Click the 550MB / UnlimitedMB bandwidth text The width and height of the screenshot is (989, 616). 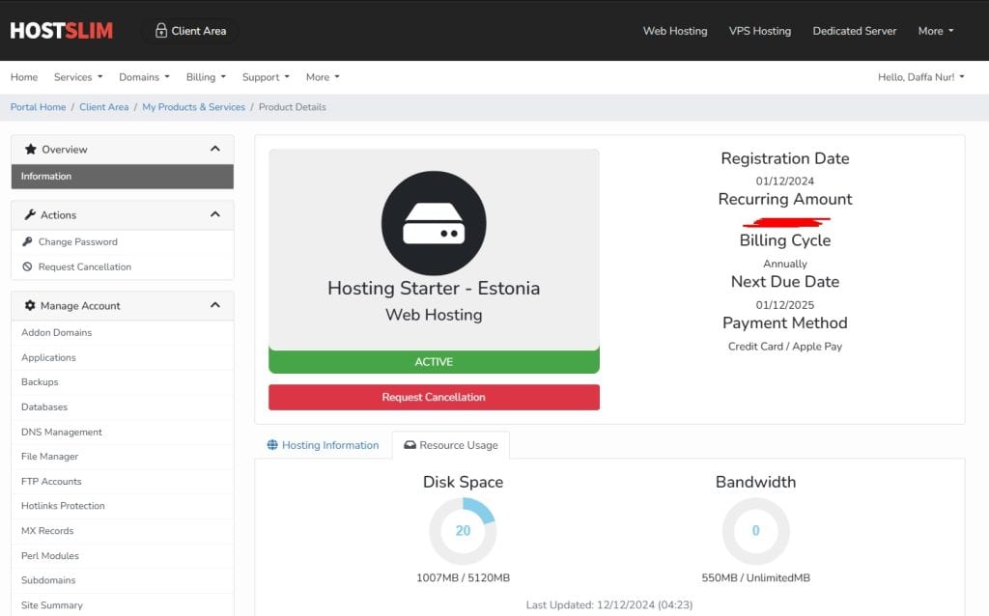pyautogui.click(x=755, y=577)
